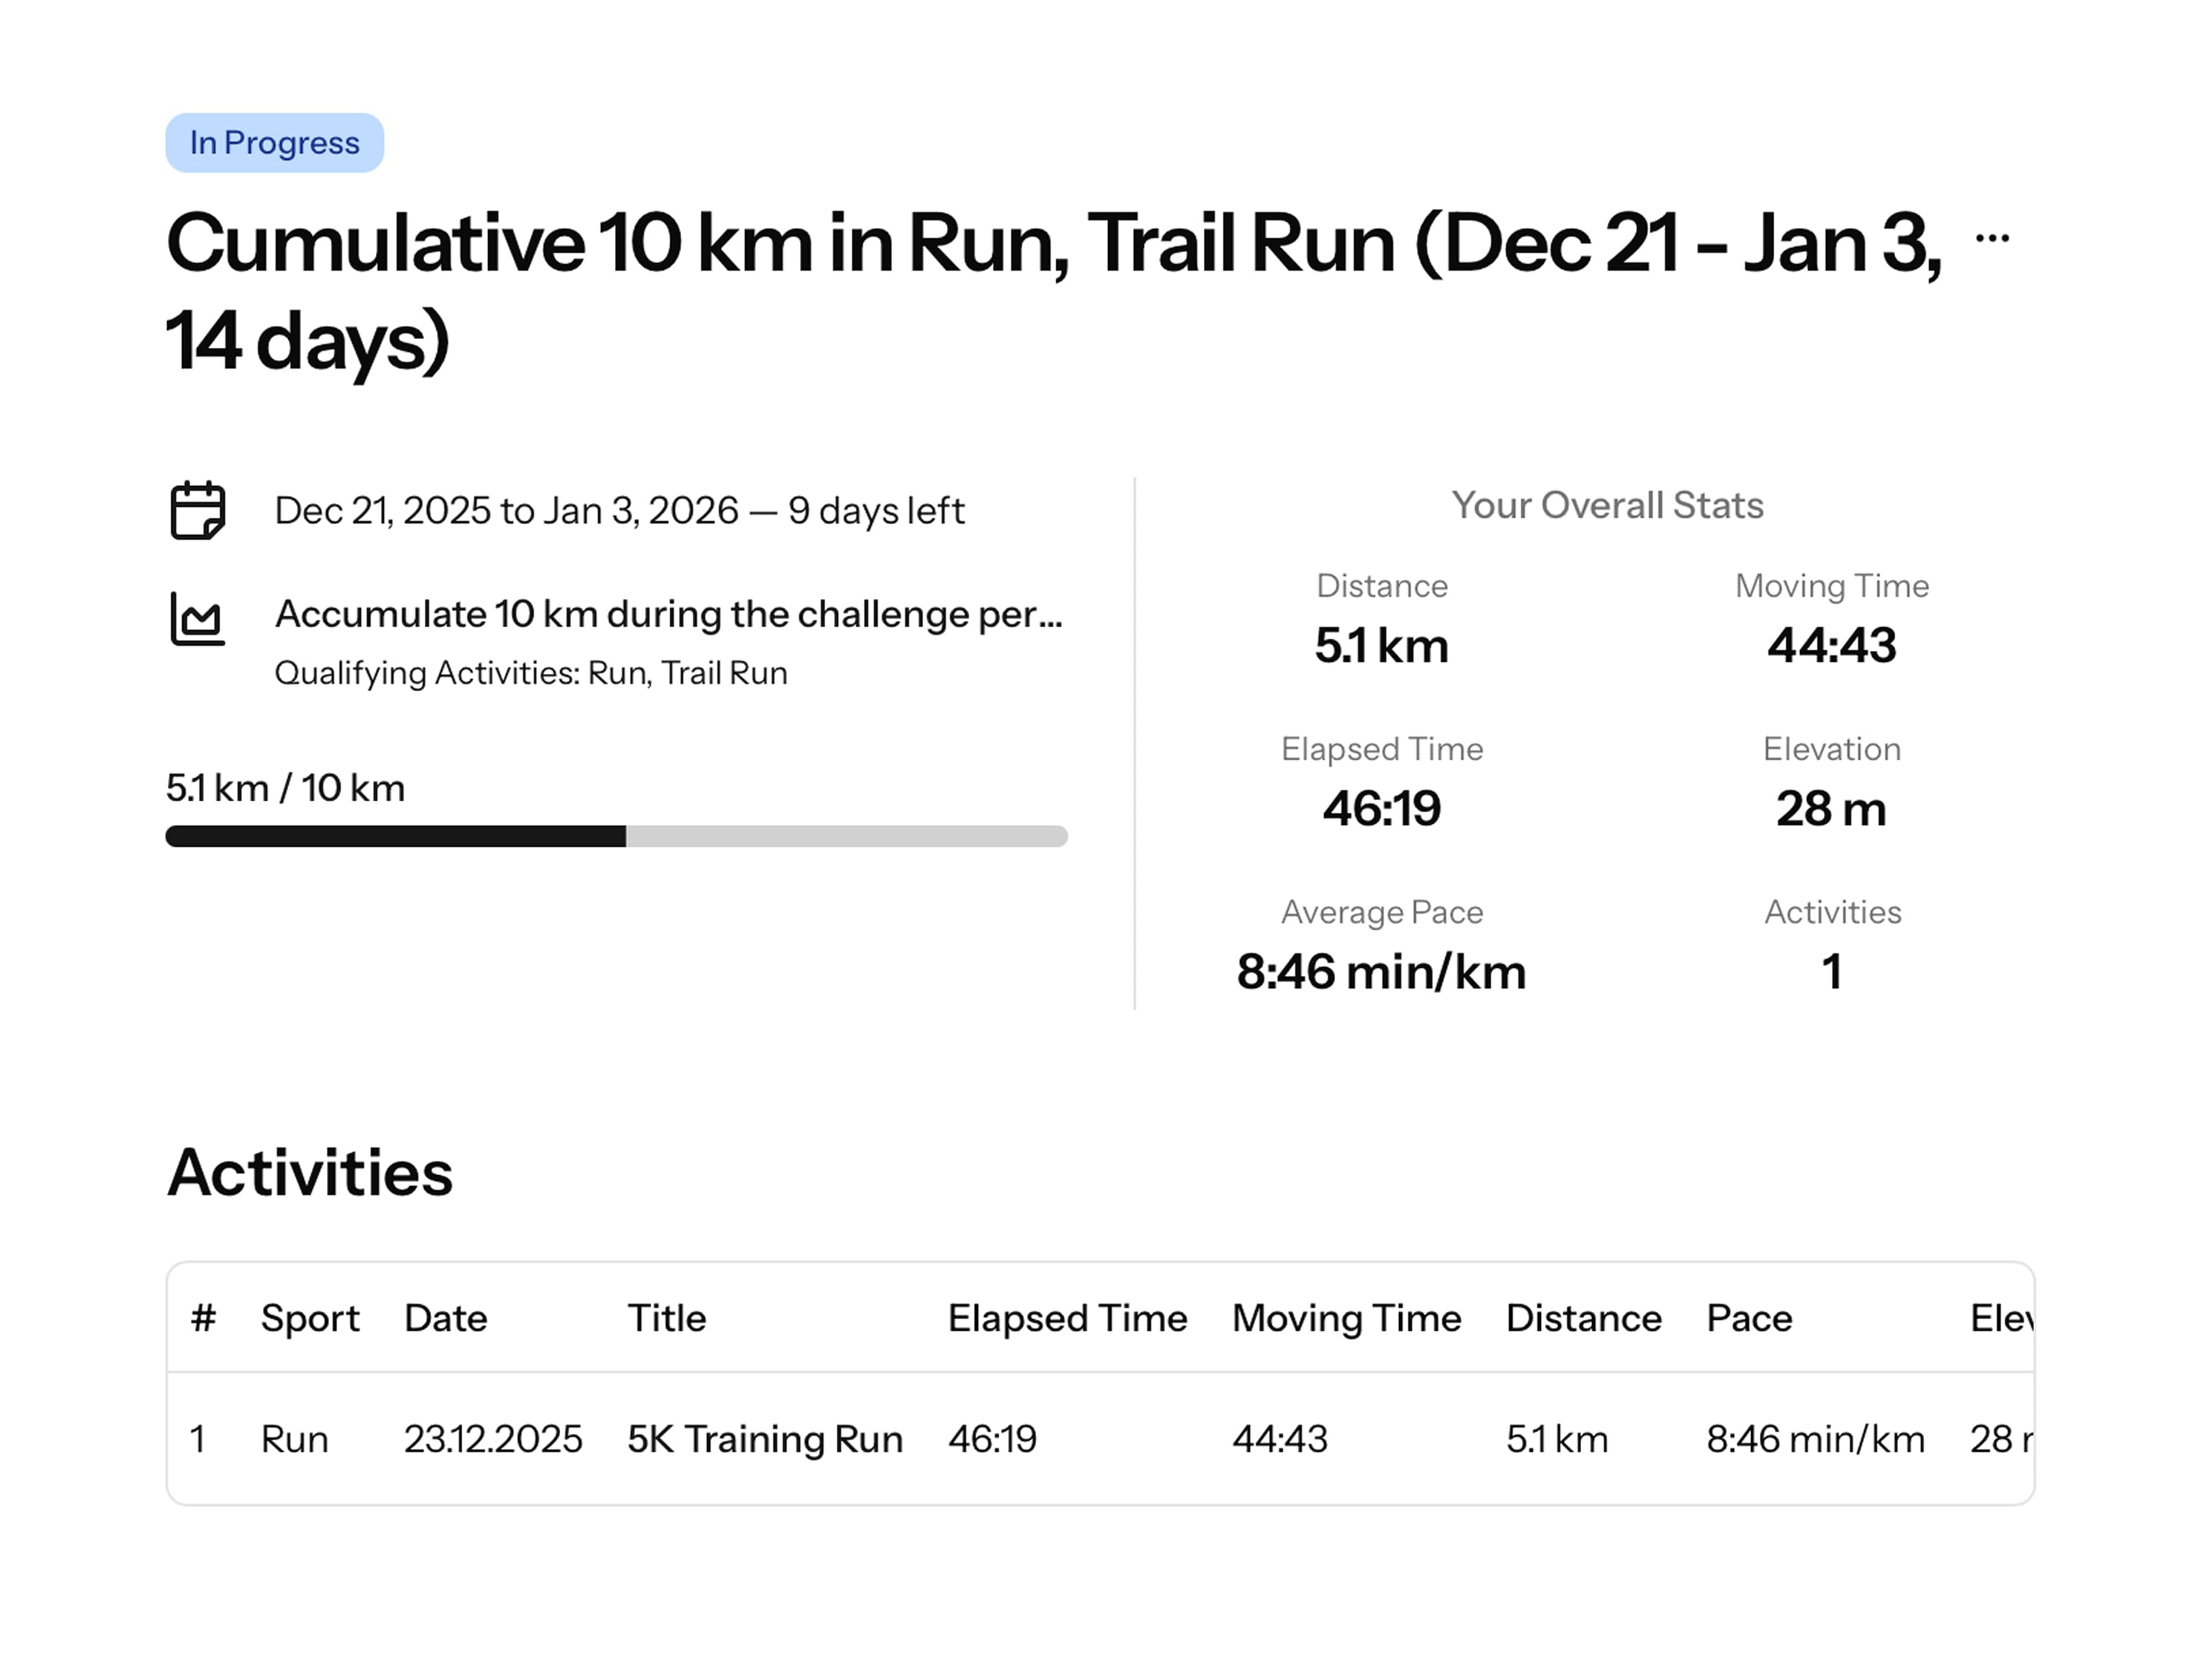Sort activities by Title column header
The image size is (2212, 1659).
point(666,1318)
